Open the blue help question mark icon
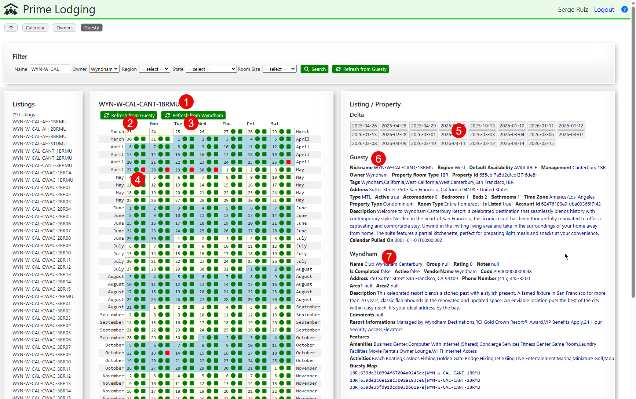 624,10
